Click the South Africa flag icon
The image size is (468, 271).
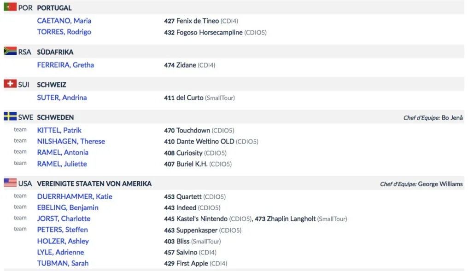pyautogui.click(x=10, y=51)
